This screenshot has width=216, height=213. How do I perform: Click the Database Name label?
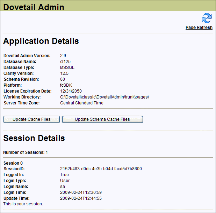pos(20,62)
